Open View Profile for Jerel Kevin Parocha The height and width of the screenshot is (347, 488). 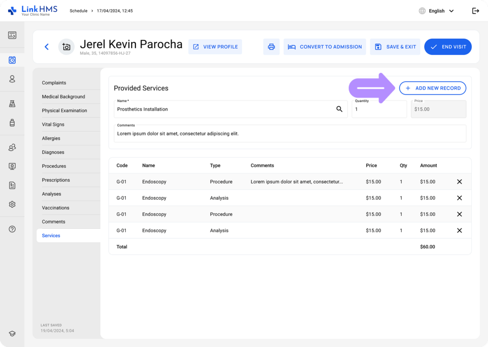[x=215, y=46]
